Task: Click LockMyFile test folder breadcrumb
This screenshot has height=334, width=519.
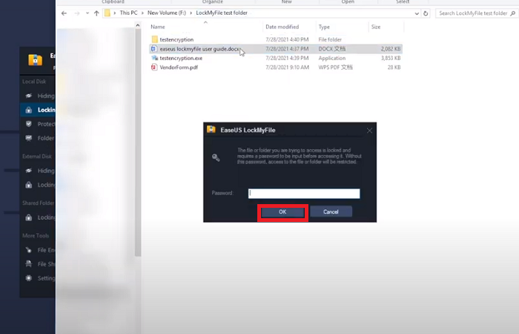Action: (x=222, y=13)
